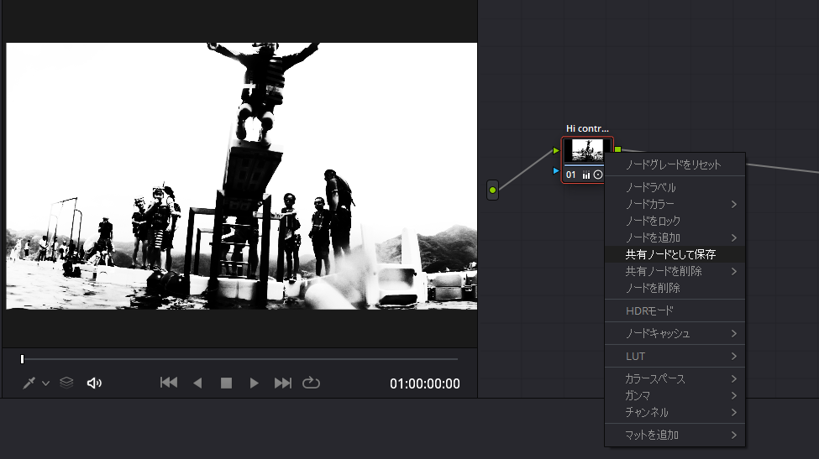This screenshot has height=459, width=819.
Task: Click ノードをロック in the context menu
Action: 653,221
